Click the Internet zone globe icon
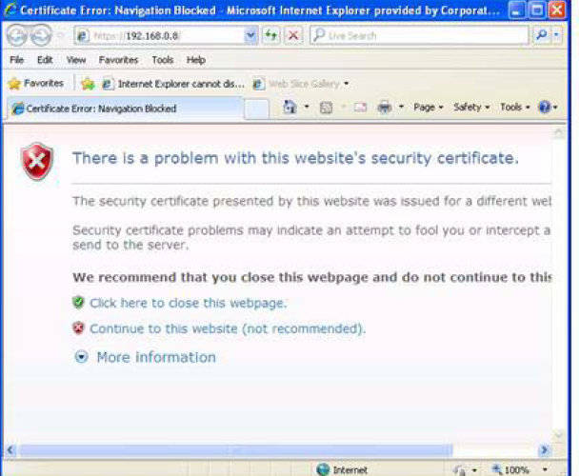Screen dimensions: 580x476 323,469
